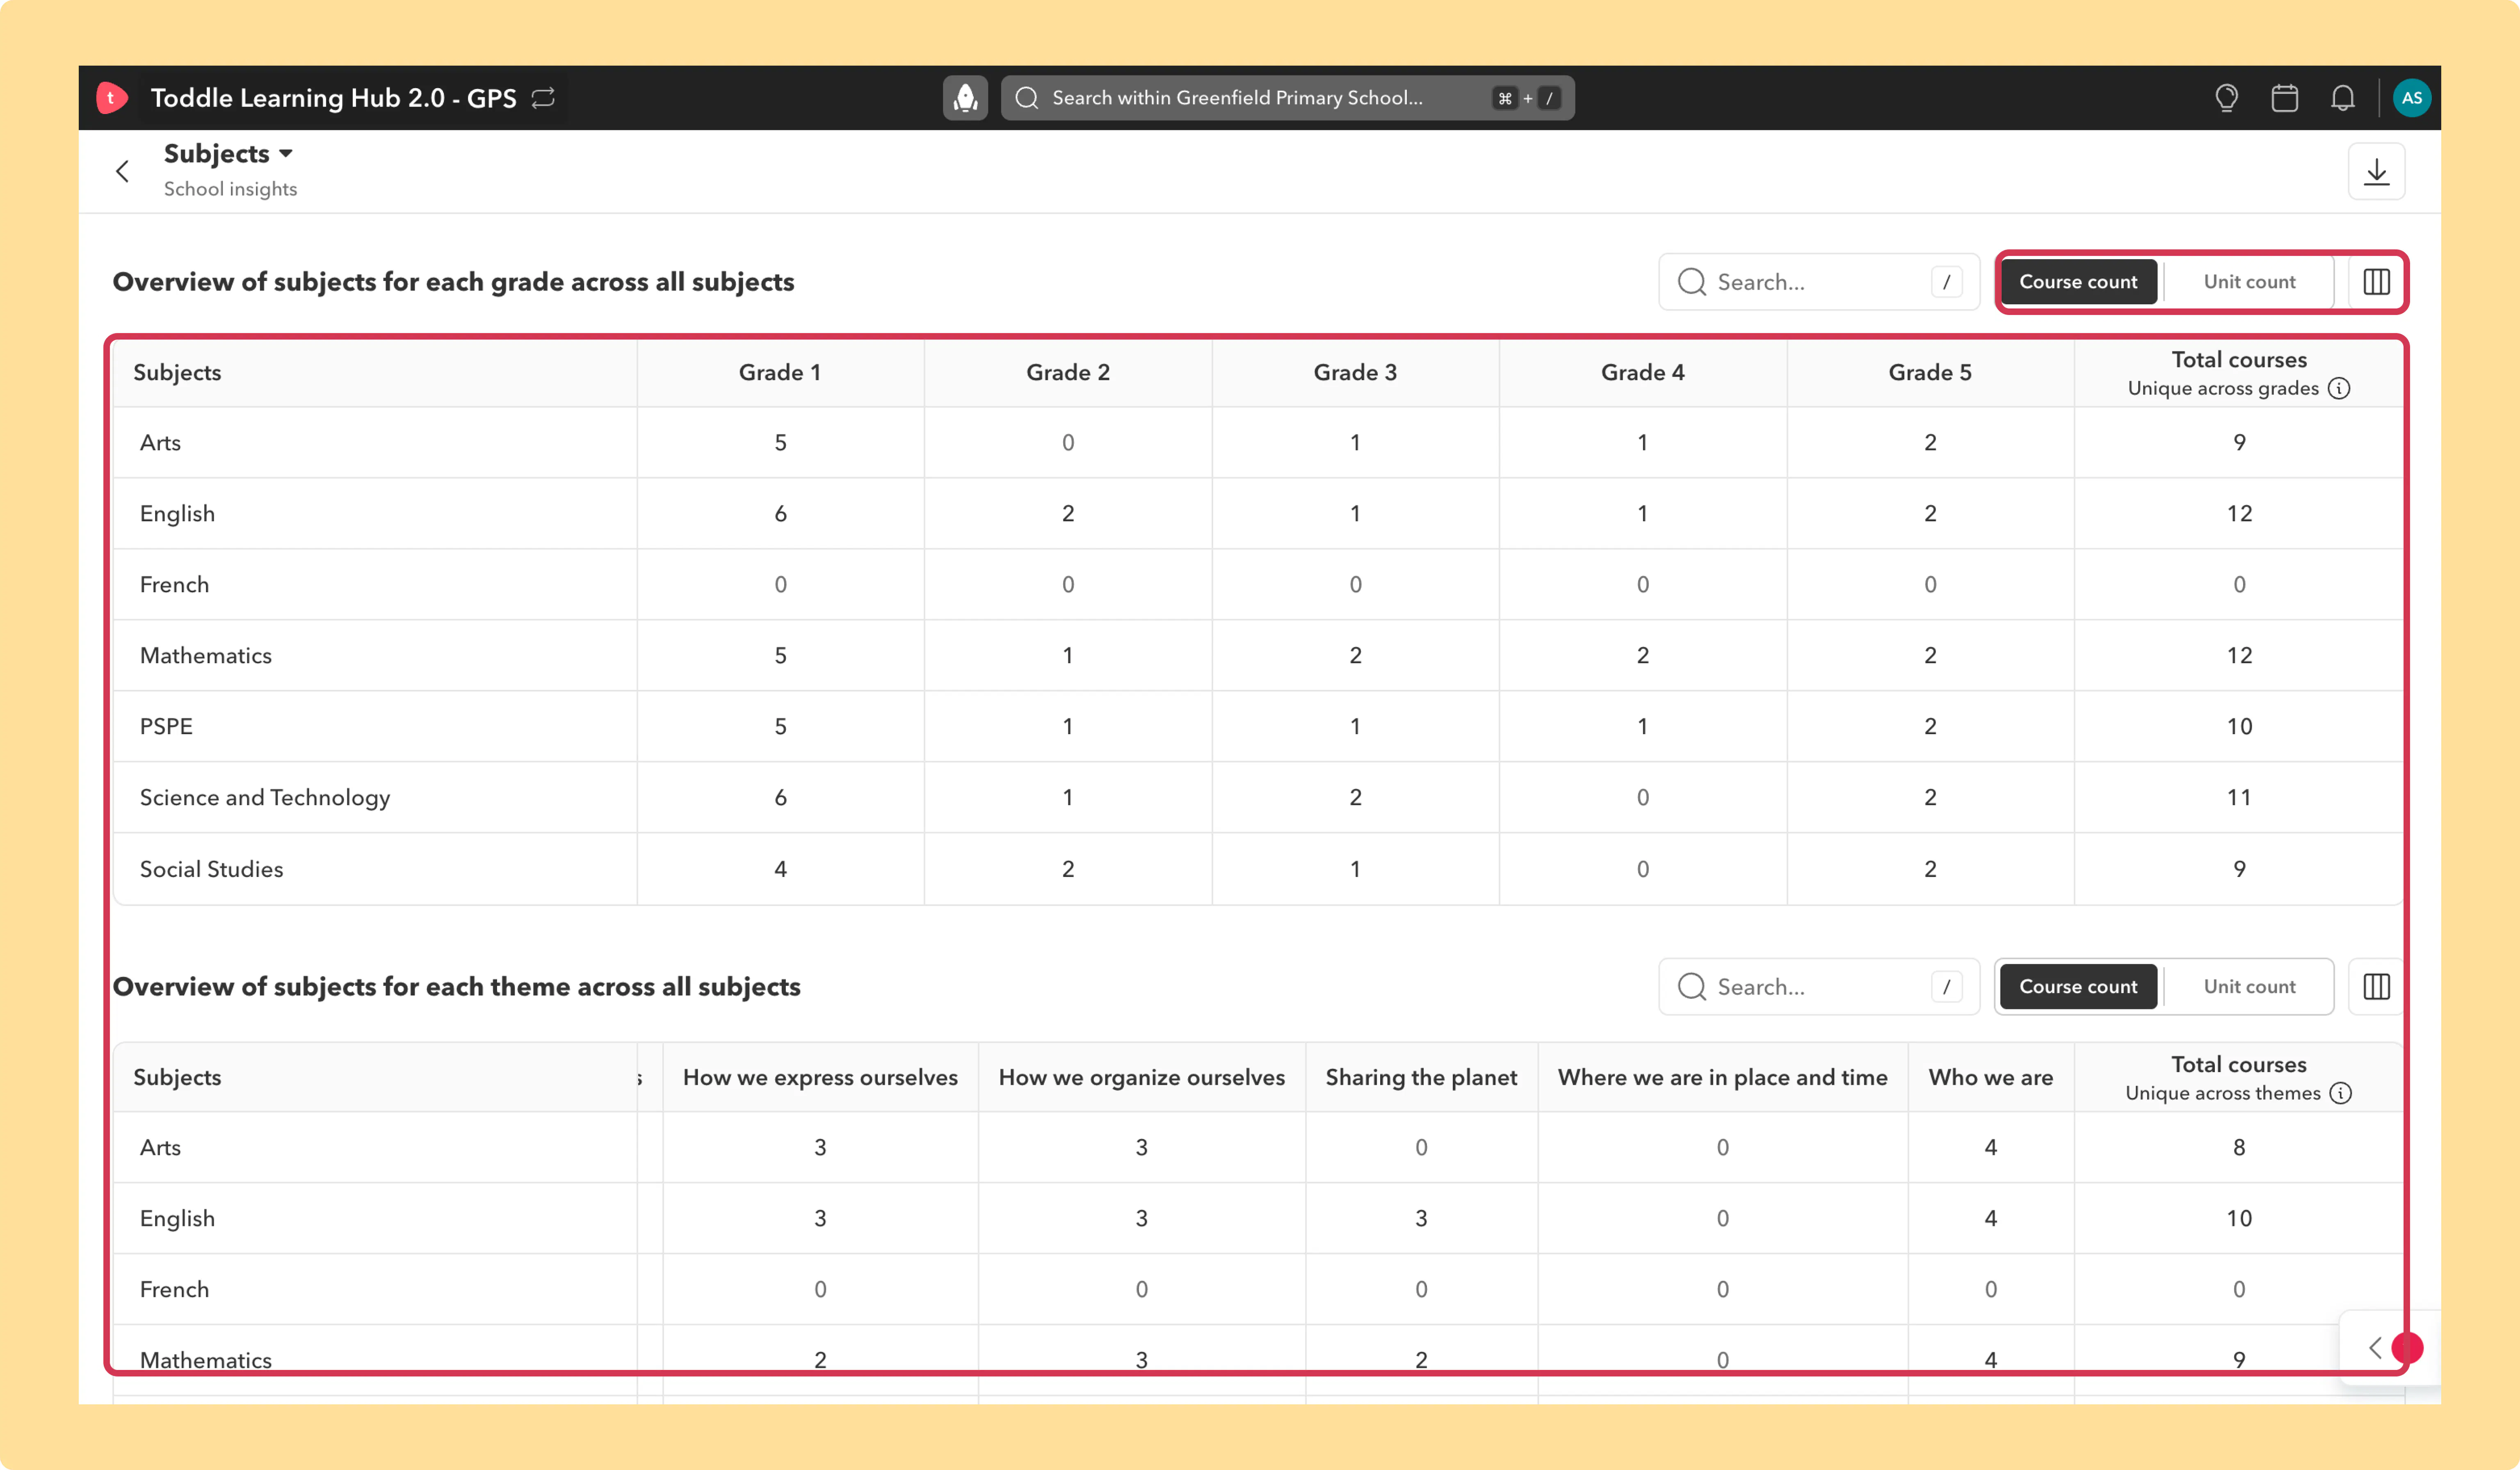Click the Grade 5 column header
Viewport: 2520px width, 1470px height.
point(1930,373)
